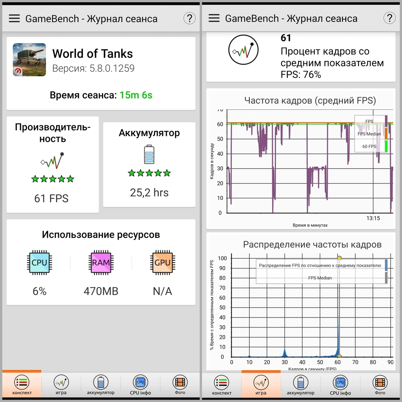Tap the battery icon in the Аккумулятор card
This screenshot has height=402, width=402.
(x=149, y=155)
